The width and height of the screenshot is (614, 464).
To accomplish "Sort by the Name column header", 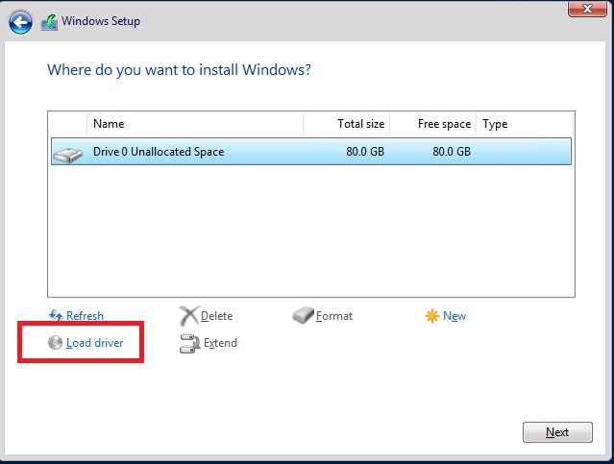I will 195,124.
